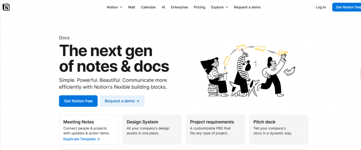Click the Log in link
Image resolution: width=361 pixels, height=150 pixels.
[321, 7]
